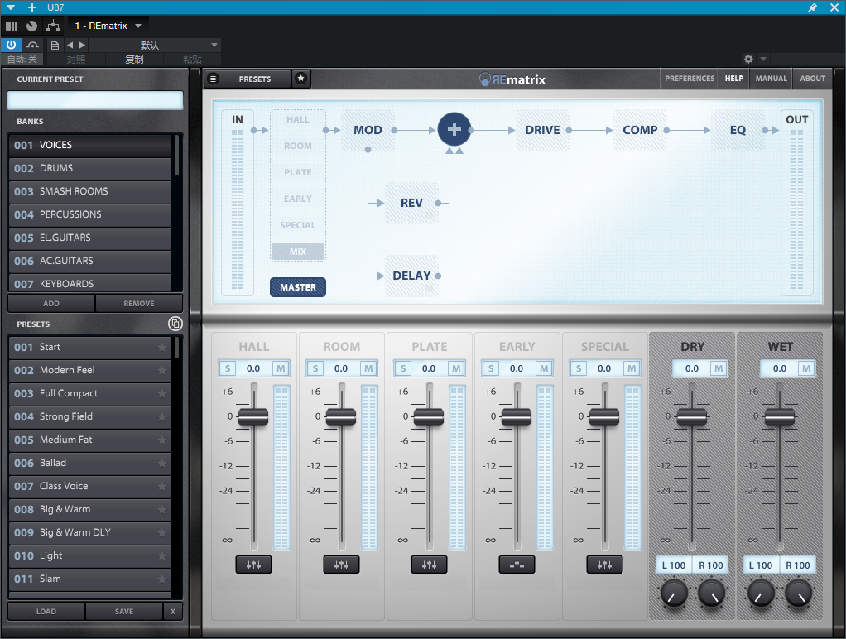The image size is (846, 639).
Task: Toggle the plugin power bypass button
Action: point(11,46)
